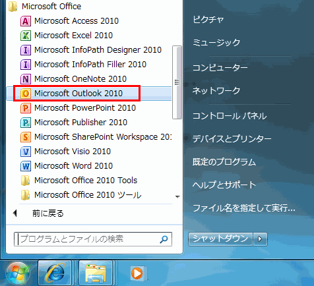Click the InfoPath Filler 2010 icon

(x=26, y=65)
